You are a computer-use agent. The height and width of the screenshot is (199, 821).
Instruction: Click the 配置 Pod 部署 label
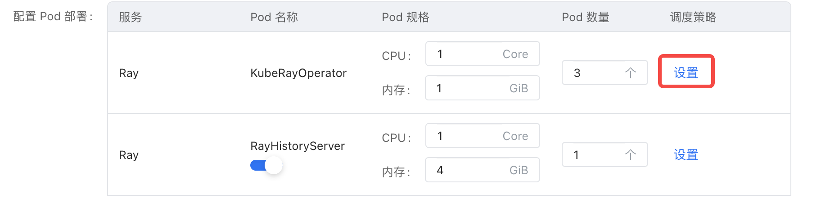click(53, 17)
